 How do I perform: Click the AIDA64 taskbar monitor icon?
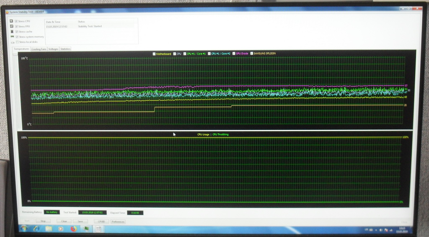86,229
